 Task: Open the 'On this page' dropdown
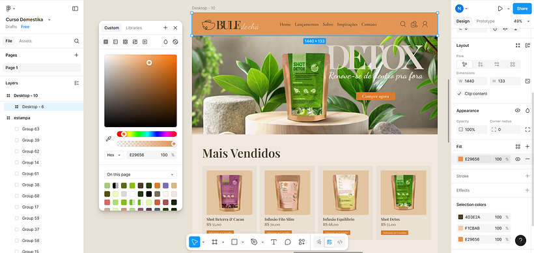tap(140, 175)
